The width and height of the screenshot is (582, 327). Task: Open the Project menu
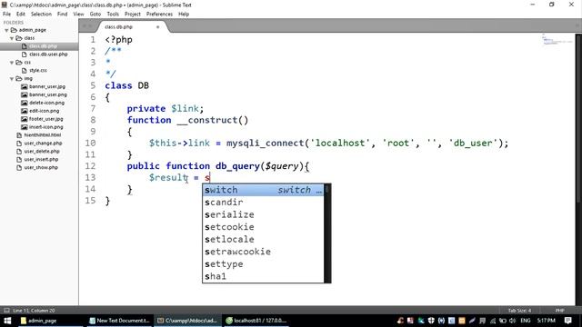pyautogui.click(x=133, y=15)
